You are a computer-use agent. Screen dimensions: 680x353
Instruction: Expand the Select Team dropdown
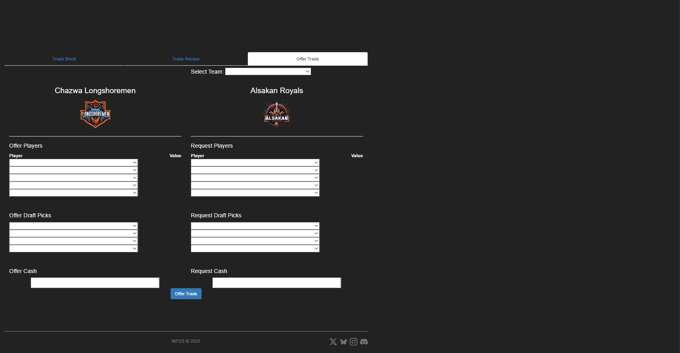click(x=268, y=72)
